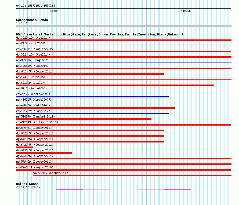Open variant nsv833816 (Wong2007)

(32, 60)
